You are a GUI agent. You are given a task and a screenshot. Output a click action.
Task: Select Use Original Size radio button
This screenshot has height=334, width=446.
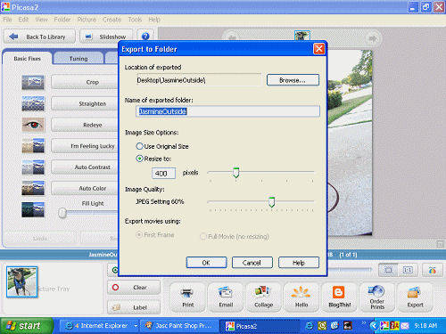click(139, 146)
